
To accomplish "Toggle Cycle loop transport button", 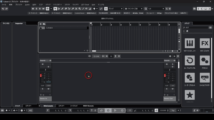I will 101,110.
